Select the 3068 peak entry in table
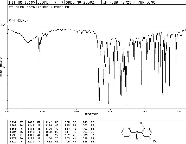Screen dimensions: 186x144 [16, 126]
